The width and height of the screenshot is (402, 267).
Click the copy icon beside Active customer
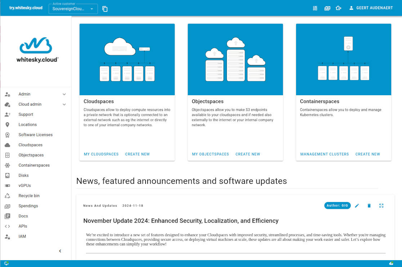click(105, 9)
